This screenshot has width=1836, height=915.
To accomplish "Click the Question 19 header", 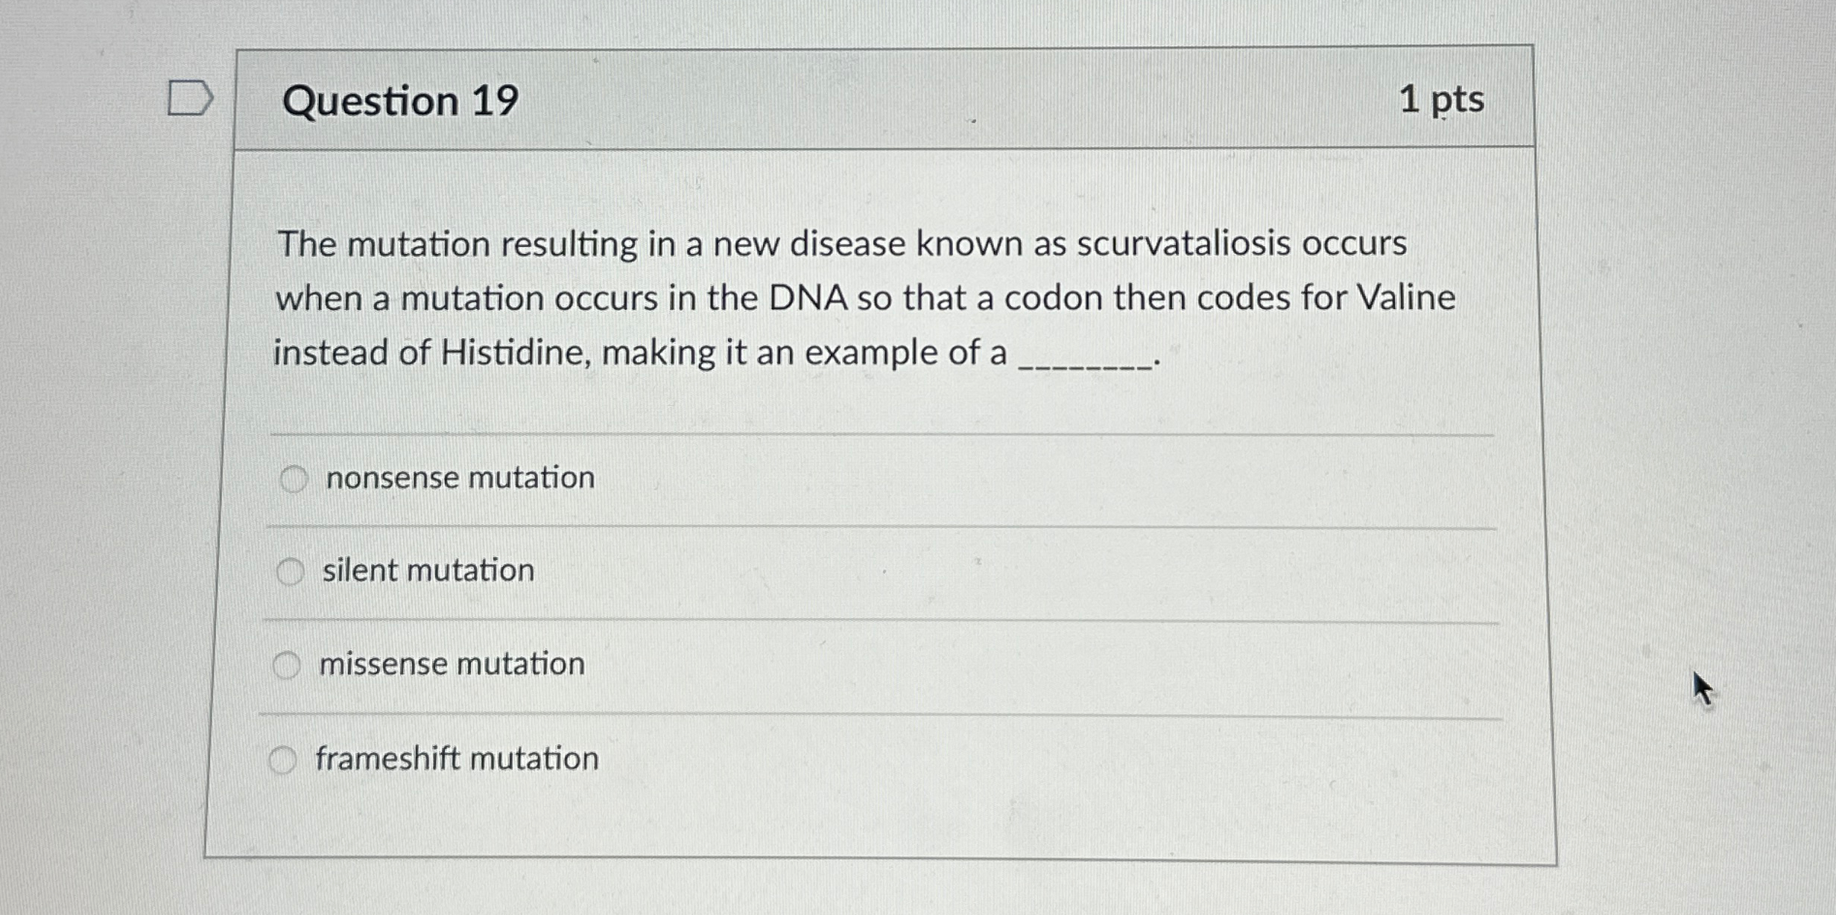I will 402,98.
